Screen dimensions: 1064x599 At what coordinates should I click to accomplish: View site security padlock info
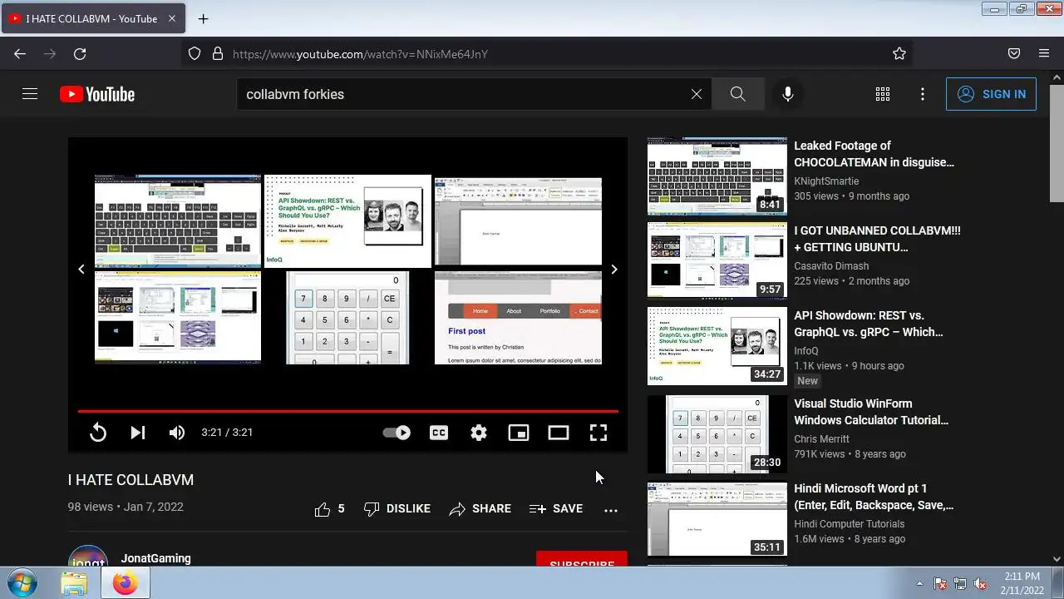coord(218,54)
